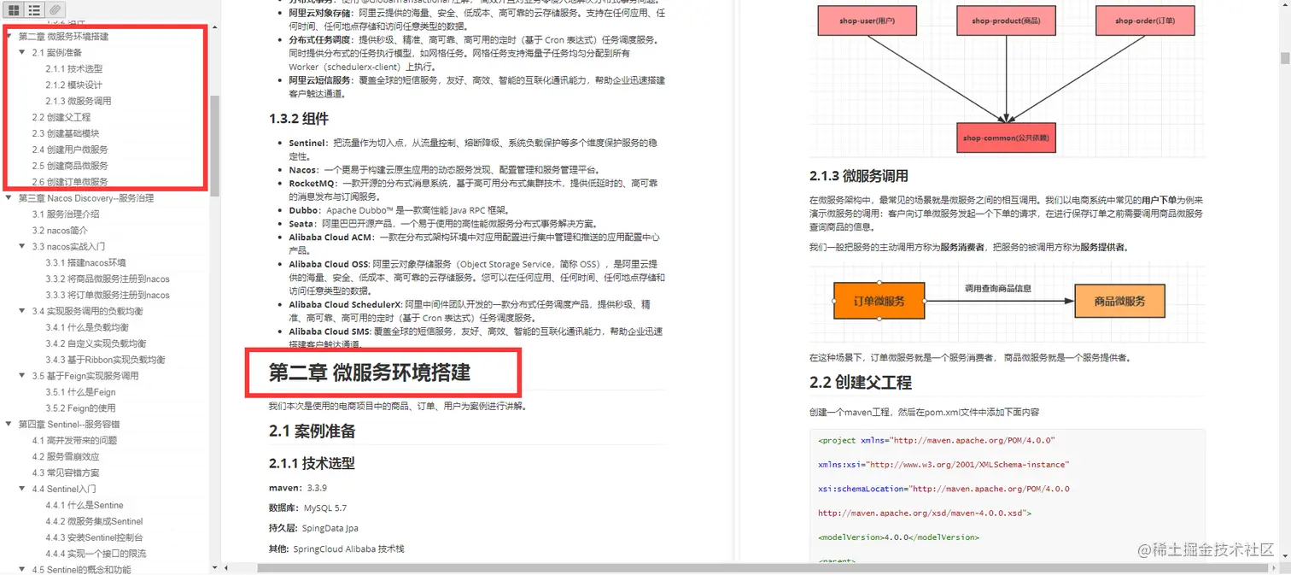
Task: Select the grid view icon in the toolbar
Action: (x=13, y=10)
